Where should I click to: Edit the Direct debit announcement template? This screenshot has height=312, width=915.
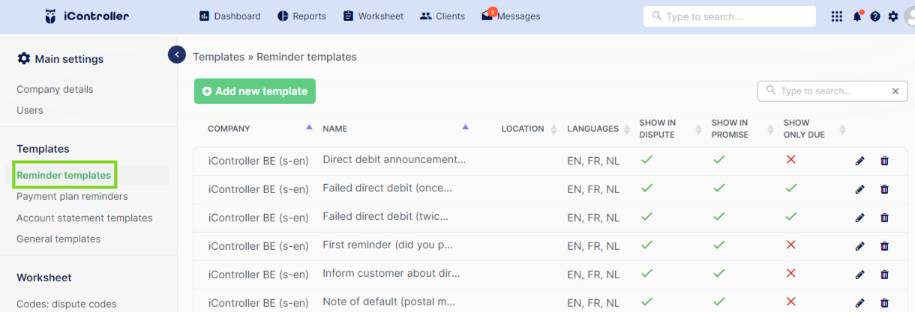click(x=860, y=161)
